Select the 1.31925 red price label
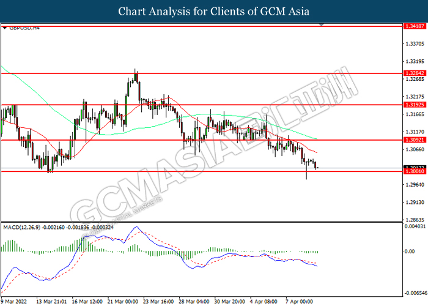Image resolution: width=428 pixels, height=306 pixels. [x=415, y=105]
